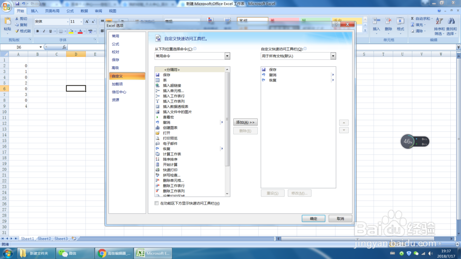This screenshot has height=259, width=461.
Task: Expand the 恢复 submenu arrow in left list
Action: [x=222, y=149]
